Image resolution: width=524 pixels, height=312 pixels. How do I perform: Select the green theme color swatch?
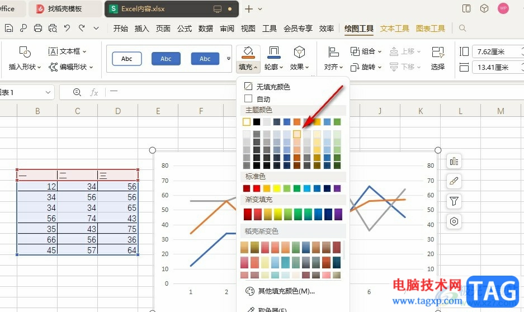click(x=337, y=122)
